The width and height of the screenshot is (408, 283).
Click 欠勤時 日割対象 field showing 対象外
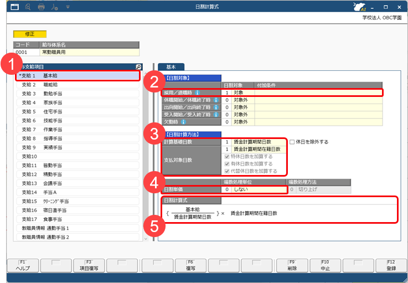click(238, 122)
